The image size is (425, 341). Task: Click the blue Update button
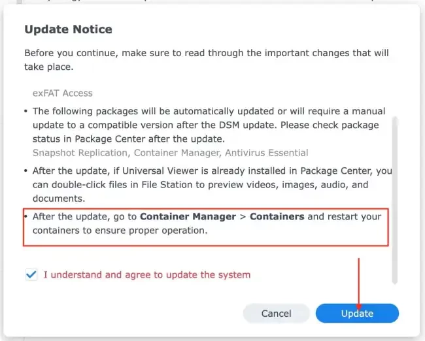[357, 314]
